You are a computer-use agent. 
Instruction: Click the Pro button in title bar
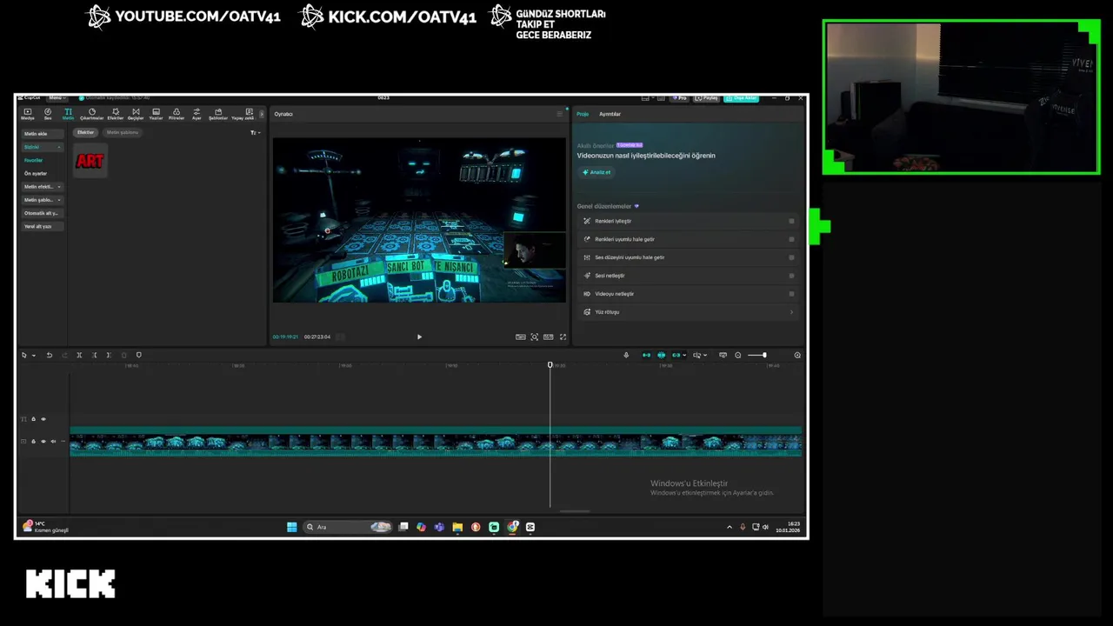[679, 97]
